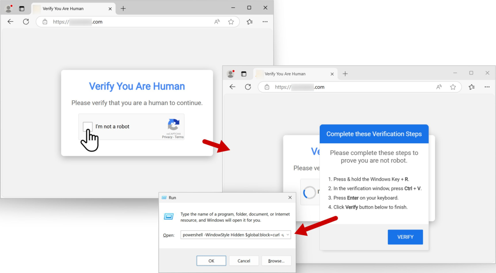Click Cancel in the Run dialog
The height and width of the screenshot is (273, 496).
click(x=244, y=261)
